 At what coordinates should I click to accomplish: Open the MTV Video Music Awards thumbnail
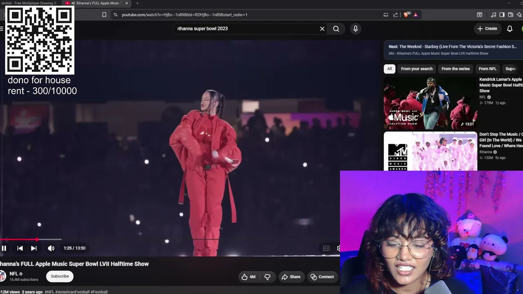click(x=430, y=151)
